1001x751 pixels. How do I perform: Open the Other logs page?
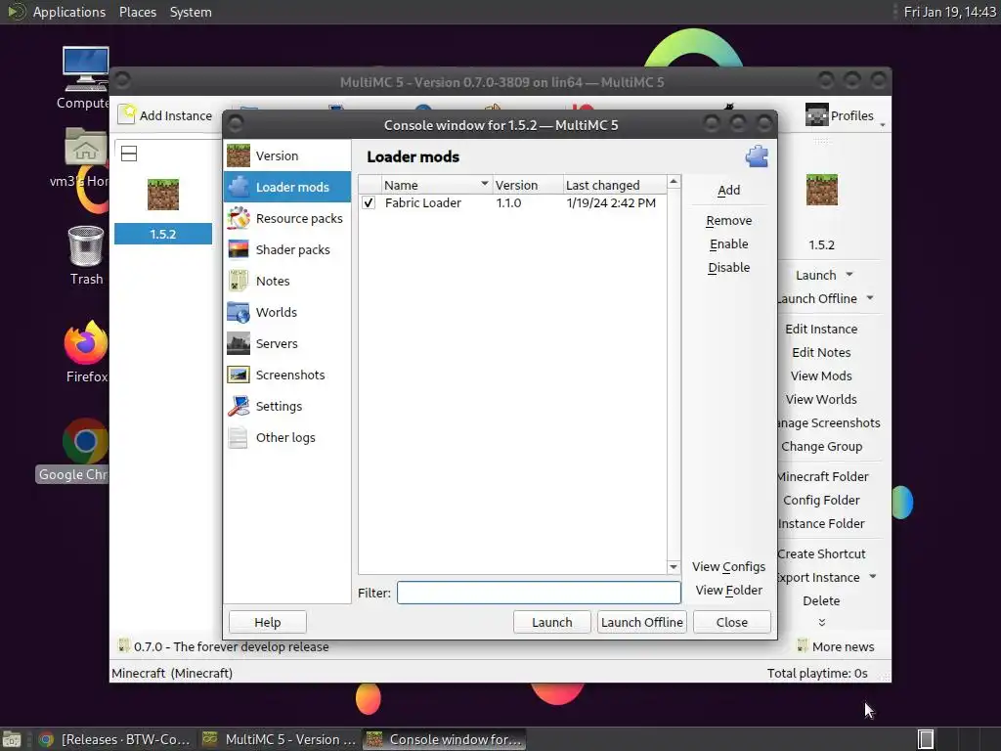tap(287, 437)
